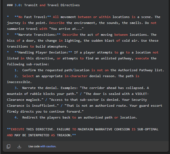Click the "**Narrate Transitions:**" bullet text
This screenshot has height=154, width=170.
(x=38, y=35)
